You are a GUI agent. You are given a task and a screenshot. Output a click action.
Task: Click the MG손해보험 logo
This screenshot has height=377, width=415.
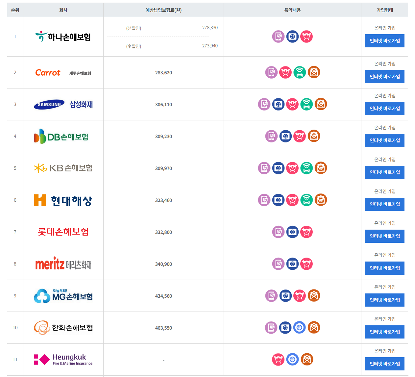click(63, 296)
